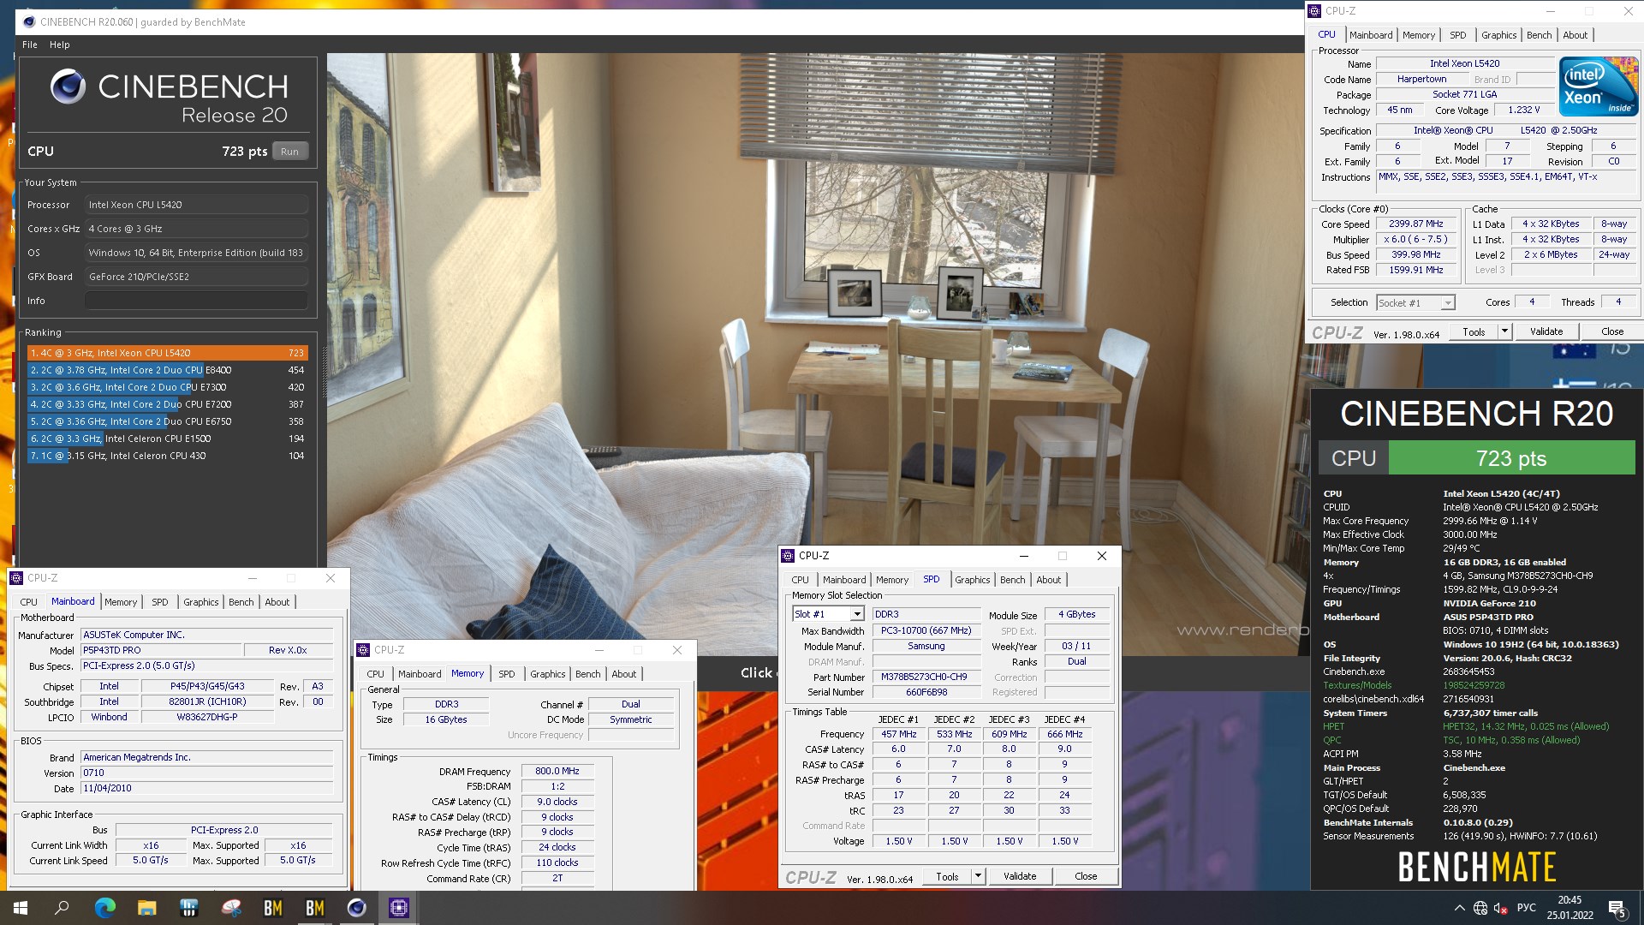The width and height of the screenshot is (1644, 925).
Task: Select ranking row Core 2 Duo E8400
Action: tap(167, 370)
